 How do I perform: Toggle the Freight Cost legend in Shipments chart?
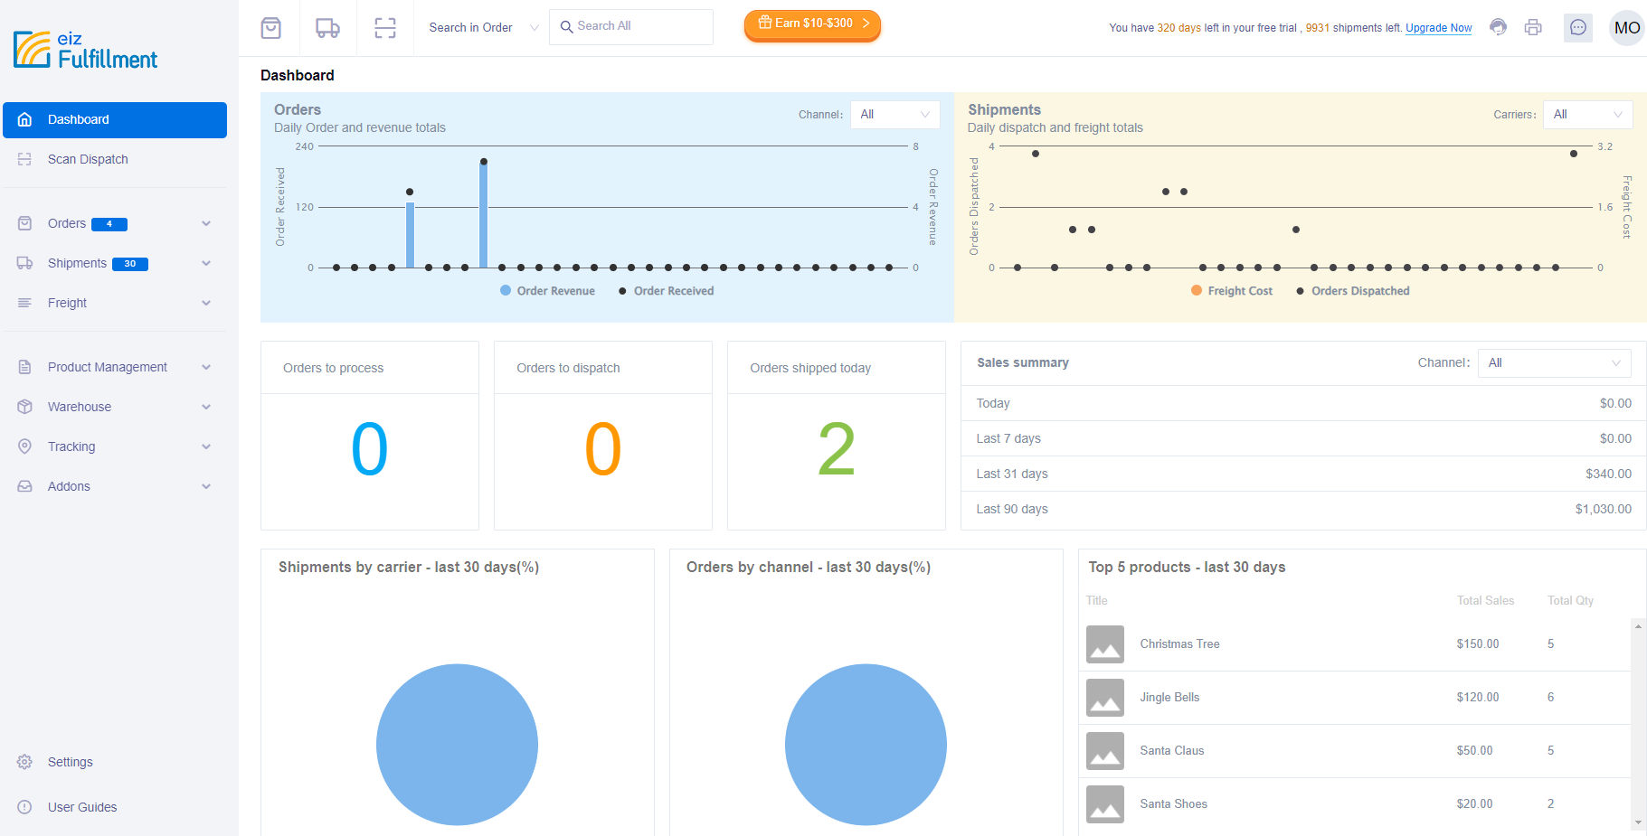pos(1231,290)
